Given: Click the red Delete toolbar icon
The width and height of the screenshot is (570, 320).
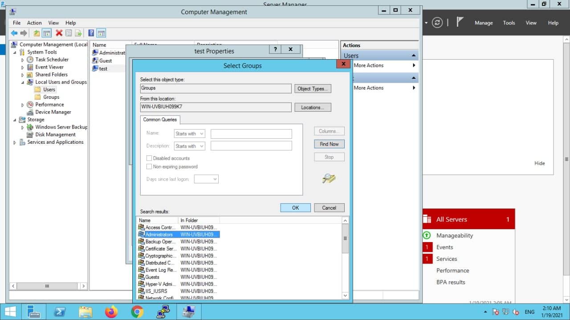Looking at the screenshot, I should point(59,33).
